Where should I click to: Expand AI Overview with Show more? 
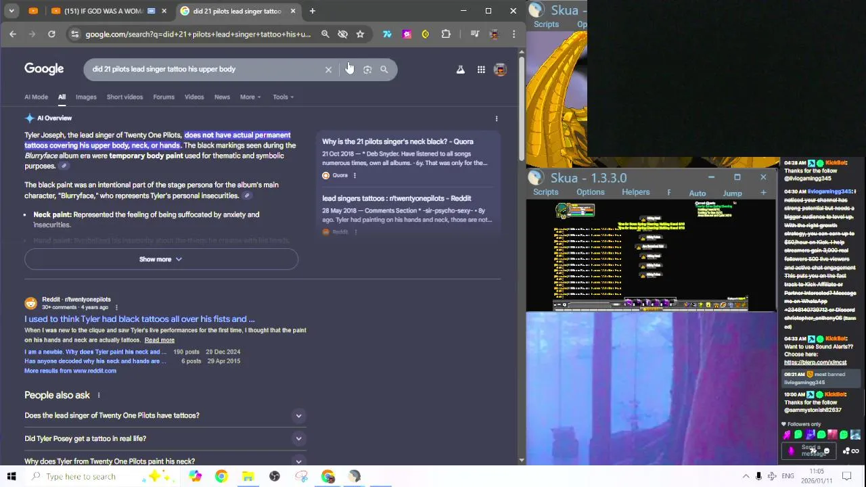click(161, 259)
